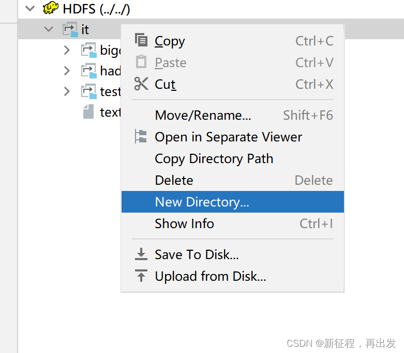Choose Move/Rename... from context menu
This screenshot has height=353, width=404.
coord(233,115)
